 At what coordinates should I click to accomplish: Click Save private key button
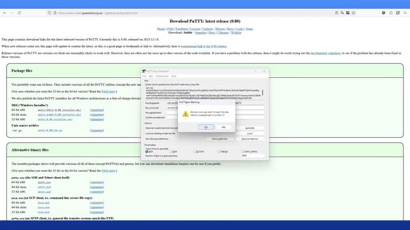tap(250, 139)
